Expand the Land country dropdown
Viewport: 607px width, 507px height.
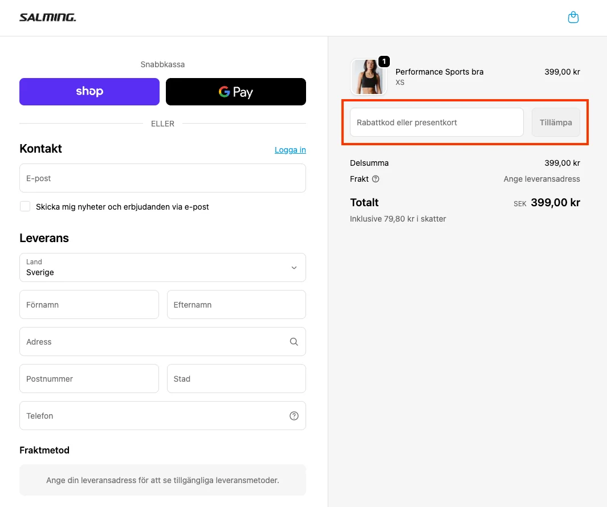(162, 267)
